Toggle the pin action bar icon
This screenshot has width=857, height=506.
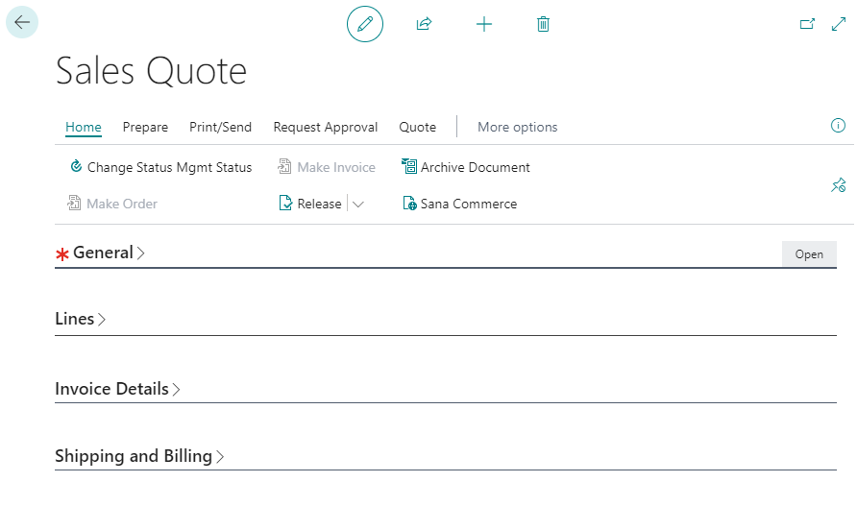[x=838, y=185]
